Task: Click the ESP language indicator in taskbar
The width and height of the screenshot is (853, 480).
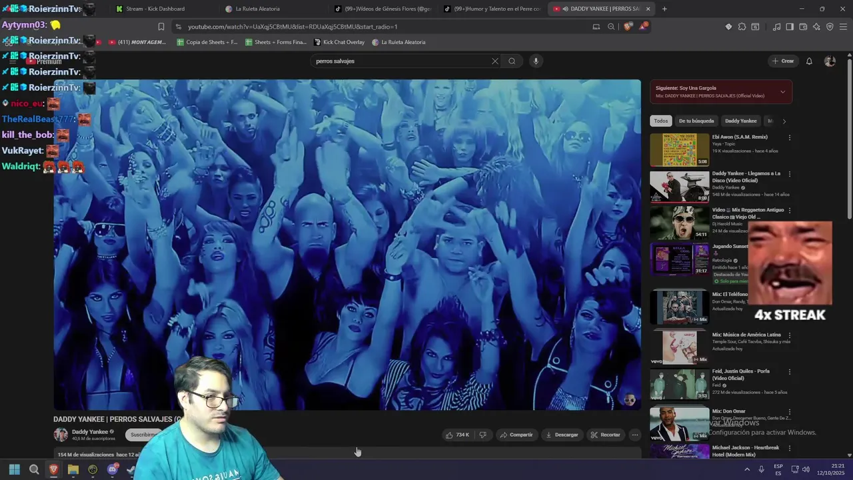Action: click(x=778, y=469)
